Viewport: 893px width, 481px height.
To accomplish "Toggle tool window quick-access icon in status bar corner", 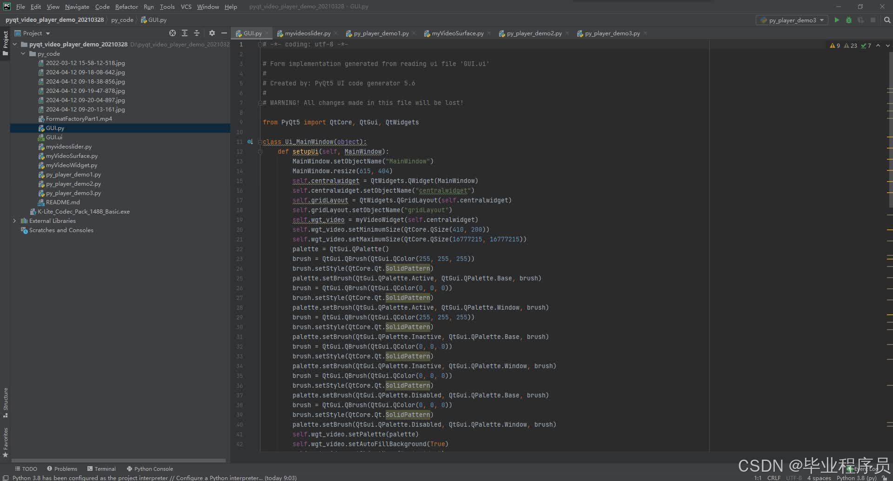I will point(5,478).
